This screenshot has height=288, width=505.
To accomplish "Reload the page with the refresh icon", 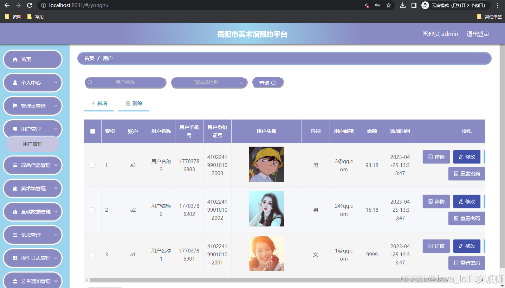I will pos(30,5).
